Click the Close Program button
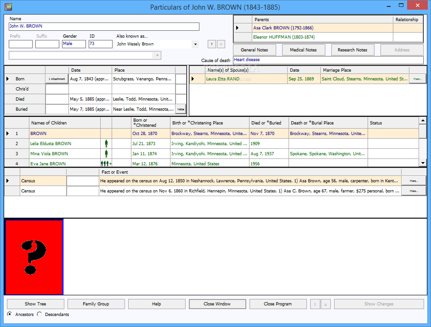Screen dimensions: 431x327 [278, 304]
